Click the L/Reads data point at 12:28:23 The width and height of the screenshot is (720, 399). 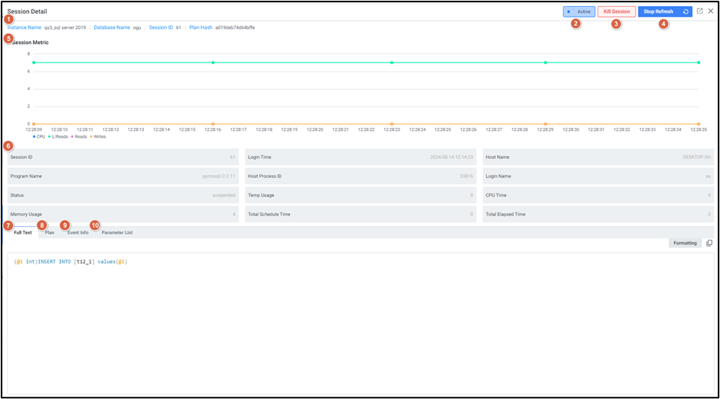coord(391,62)
